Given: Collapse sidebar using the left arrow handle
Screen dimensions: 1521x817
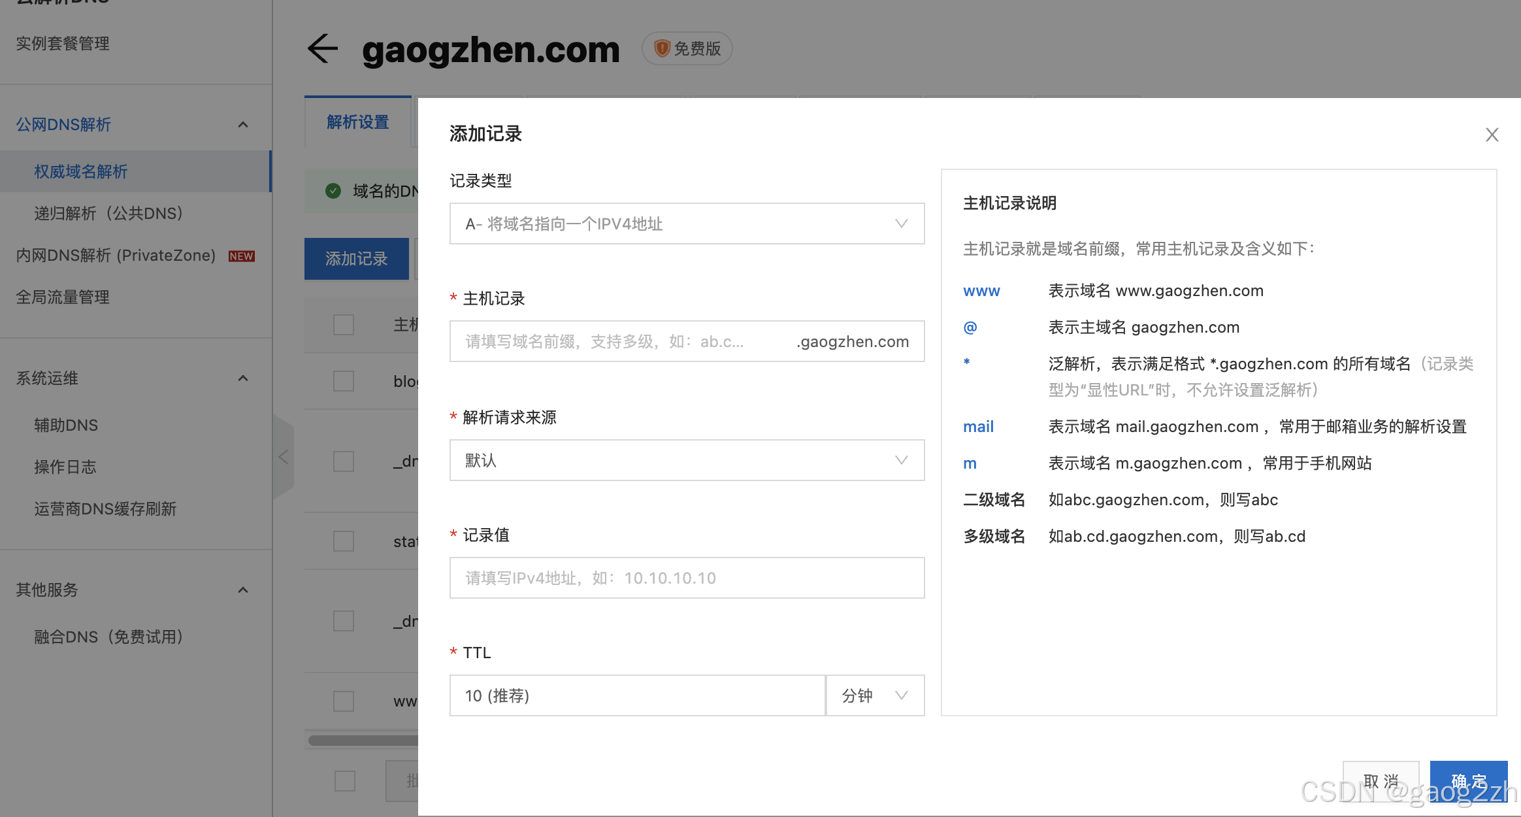Looking at the screenshot, I should pos(284,457).
